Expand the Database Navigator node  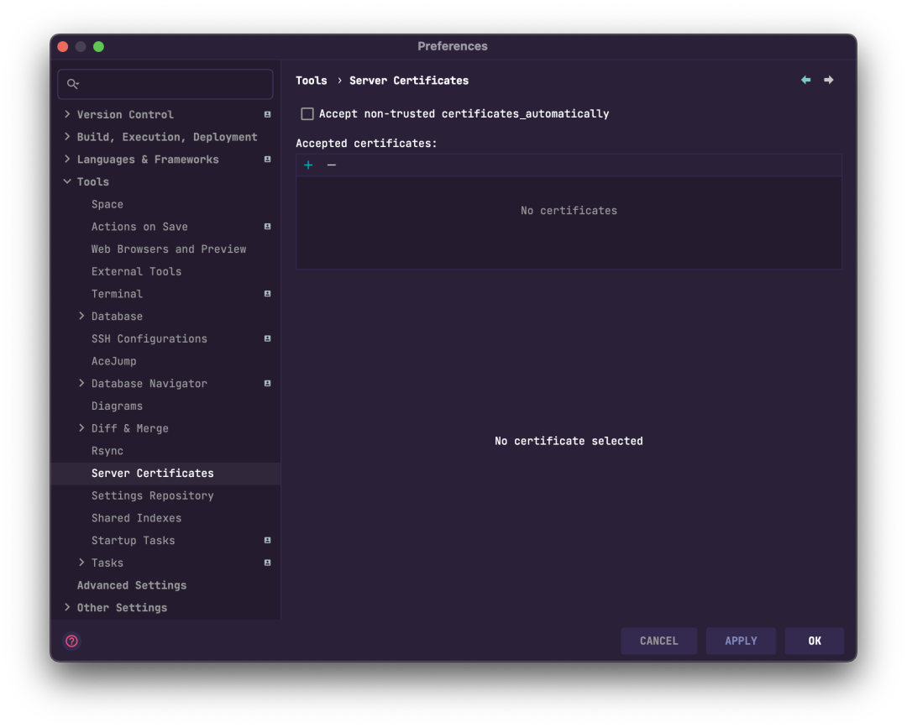(81, 383)
